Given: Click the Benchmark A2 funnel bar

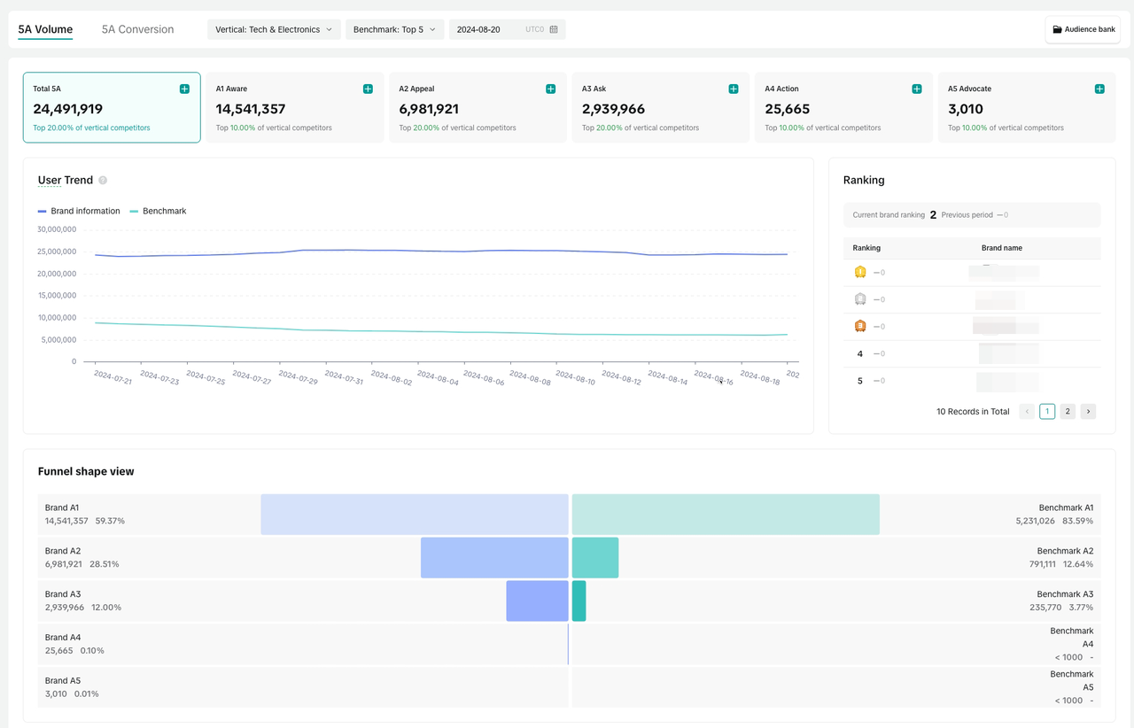Looking at the screenshot, I should click(595, 558).
